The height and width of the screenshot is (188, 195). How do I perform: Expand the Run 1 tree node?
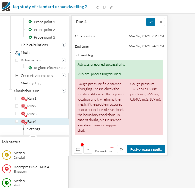coord(17,98)
